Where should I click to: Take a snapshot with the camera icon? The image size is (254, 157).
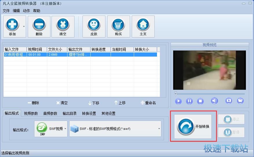(x=229, y=101)
